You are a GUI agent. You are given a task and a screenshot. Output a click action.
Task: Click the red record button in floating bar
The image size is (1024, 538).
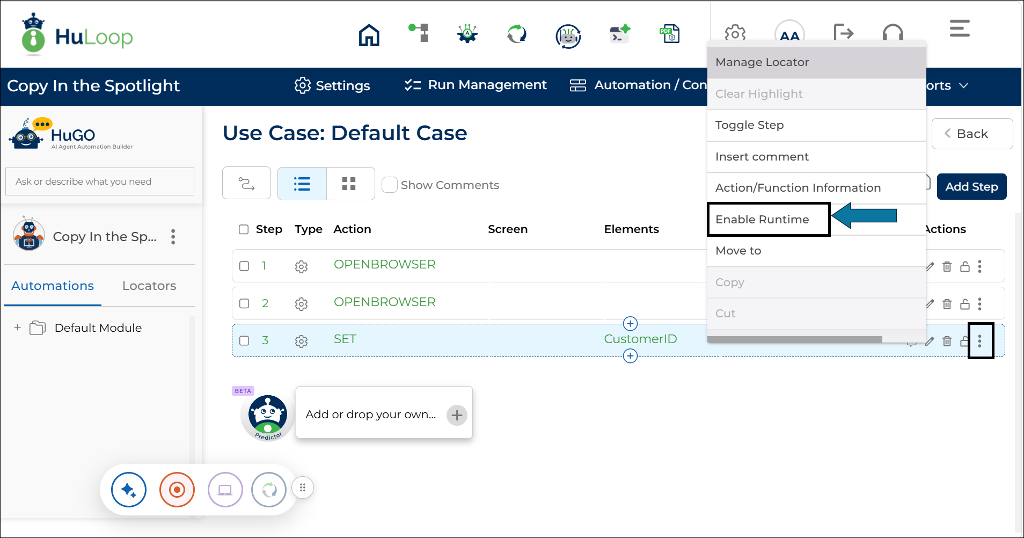177,490
